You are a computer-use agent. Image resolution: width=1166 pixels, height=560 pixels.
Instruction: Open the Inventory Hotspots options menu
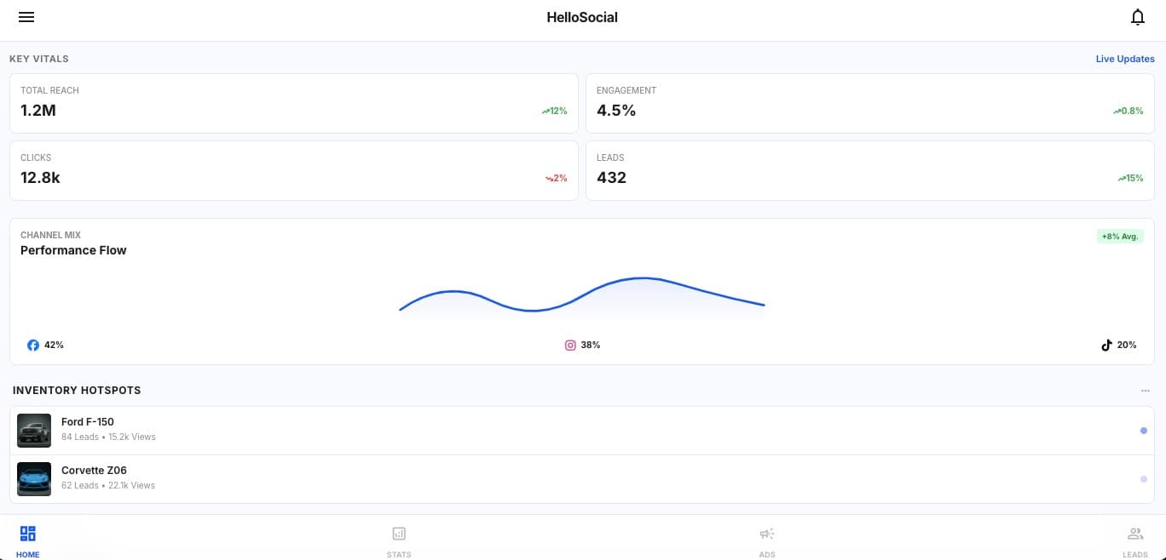tap(1146, 391)
